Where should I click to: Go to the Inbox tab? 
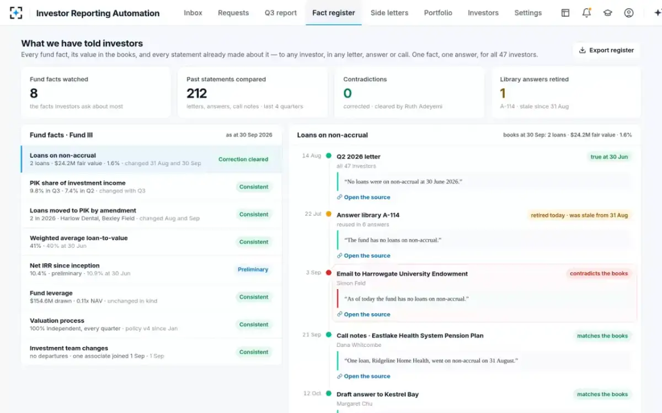[x=193, y=13]
